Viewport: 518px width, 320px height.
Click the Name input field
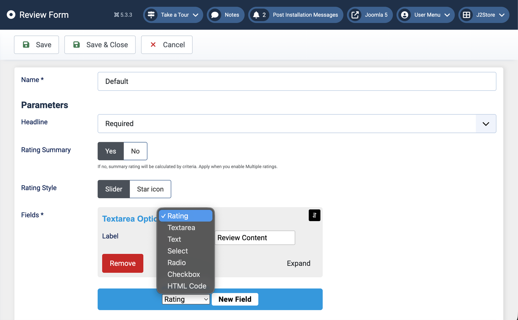click(297, 81)
